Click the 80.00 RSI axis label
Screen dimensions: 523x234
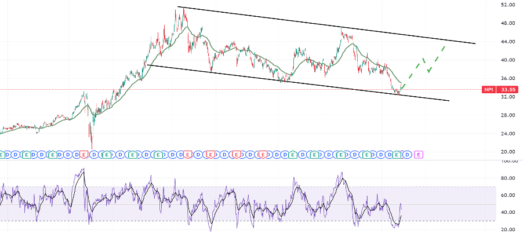pyautogui.click(x=508, y=178)
